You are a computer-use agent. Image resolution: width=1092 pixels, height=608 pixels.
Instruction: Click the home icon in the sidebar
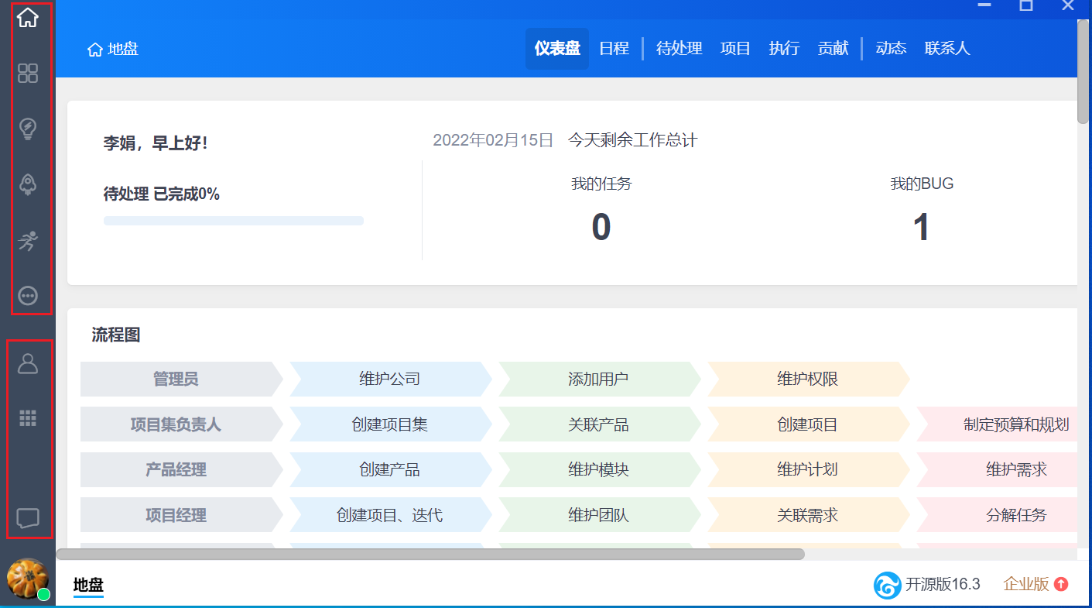(x=28, y=18)
